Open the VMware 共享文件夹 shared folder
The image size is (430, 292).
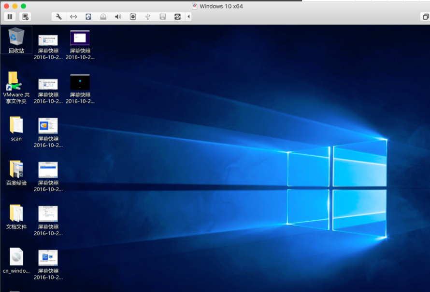coord(15,82)
